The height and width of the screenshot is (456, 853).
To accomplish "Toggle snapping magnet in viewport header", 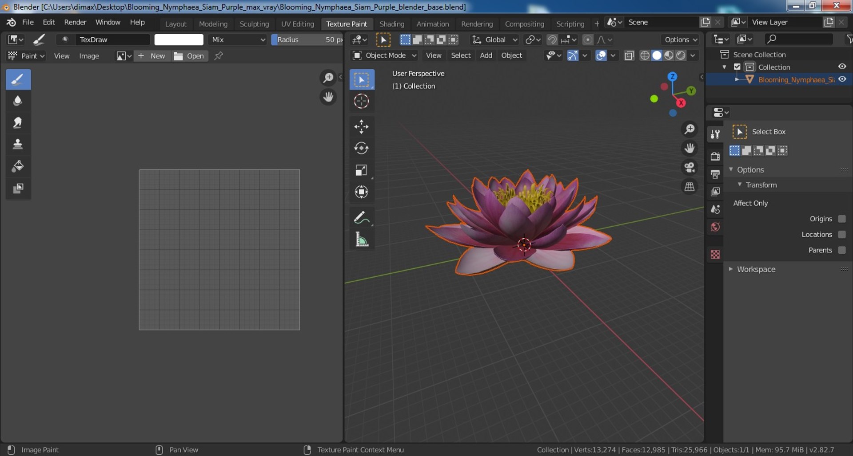I will point(552,40).
